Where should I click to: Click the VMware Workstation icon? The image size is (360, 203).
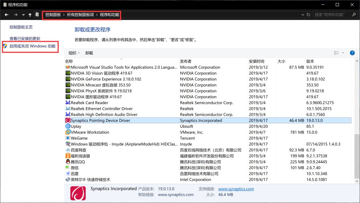[x=68, y=132]
